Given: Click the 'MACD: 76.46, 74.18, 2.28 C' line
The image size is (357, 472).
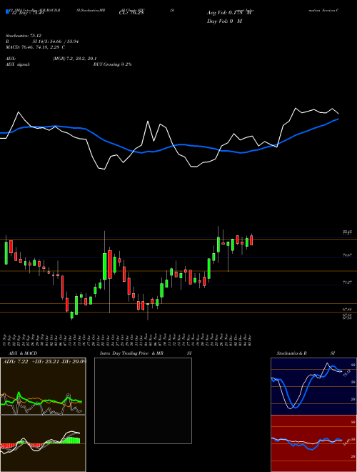Looking at the screenshot, I should pos(36,47).
